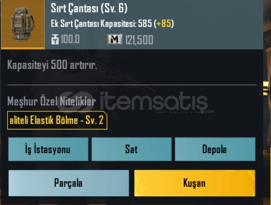Click the +85 capacity bonus value
The width and height of the screenshot is (271, 205).
[164, 24]
